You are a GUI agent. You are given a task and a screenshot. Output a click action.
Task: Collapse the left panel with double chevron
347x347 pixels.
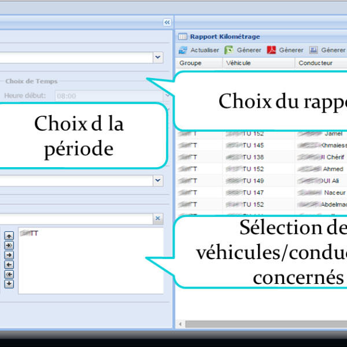167,22
